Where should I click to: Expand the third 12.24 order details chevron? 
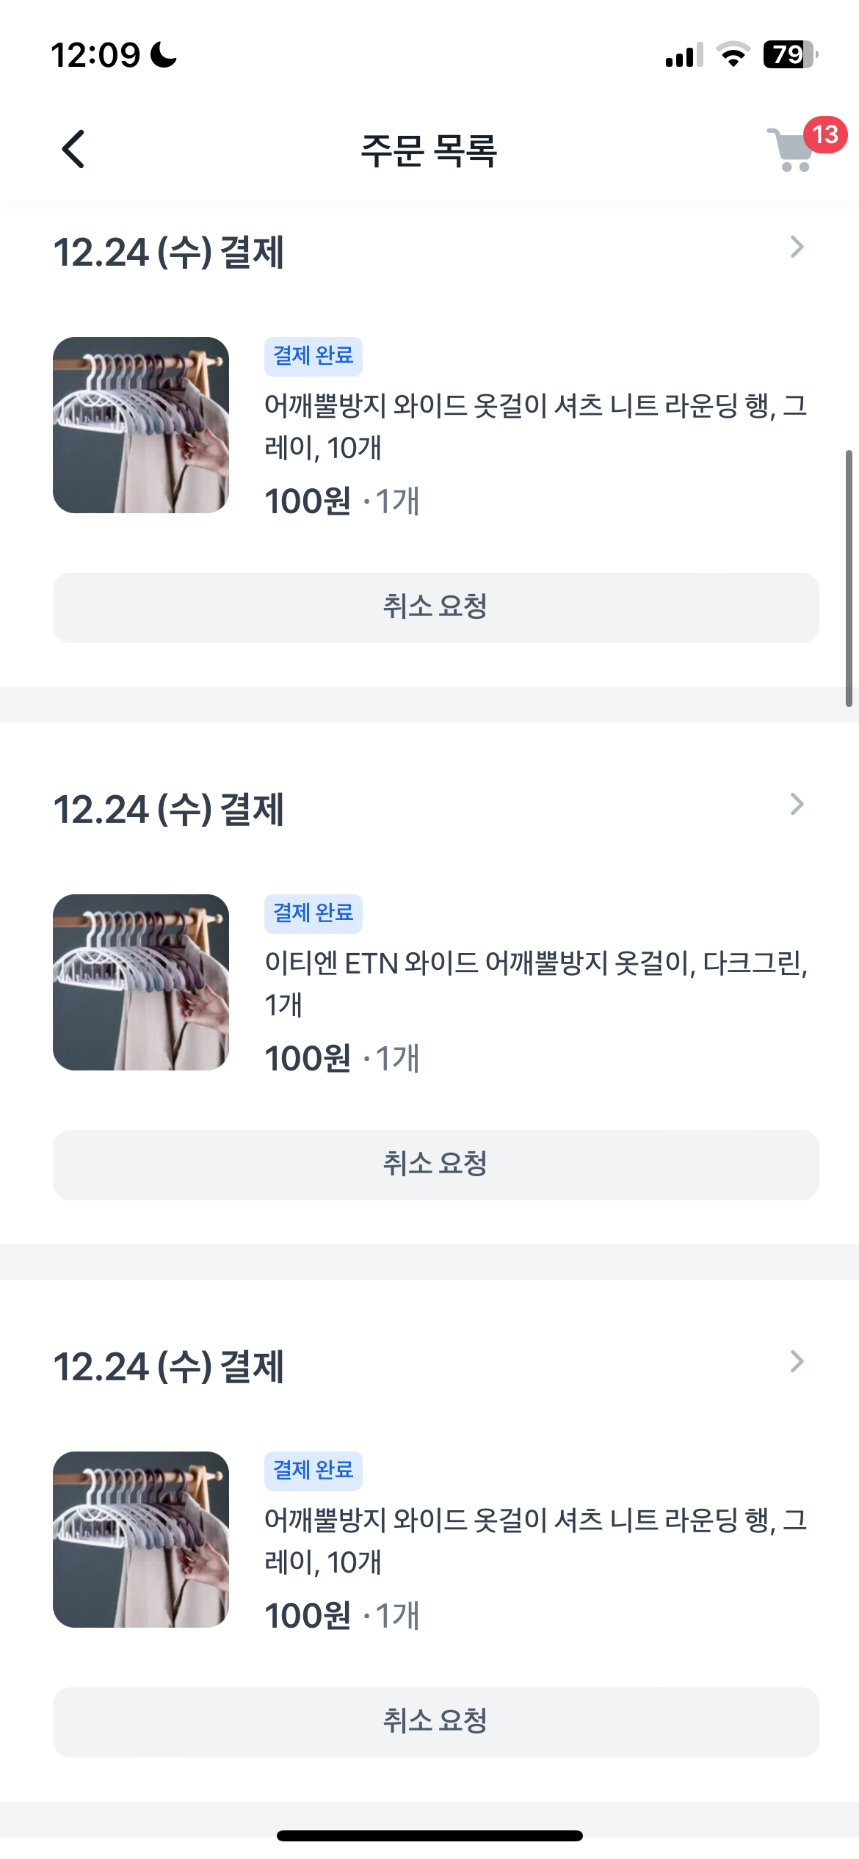[797, 1362]
